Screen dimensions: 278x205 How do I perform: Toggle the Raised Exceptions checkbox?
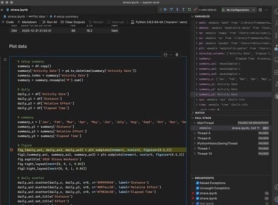[x=198, y=183]
